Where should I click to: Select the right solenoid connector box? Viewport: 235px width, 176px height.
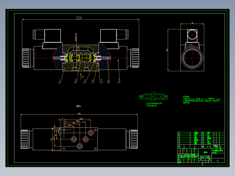point(108,36)
